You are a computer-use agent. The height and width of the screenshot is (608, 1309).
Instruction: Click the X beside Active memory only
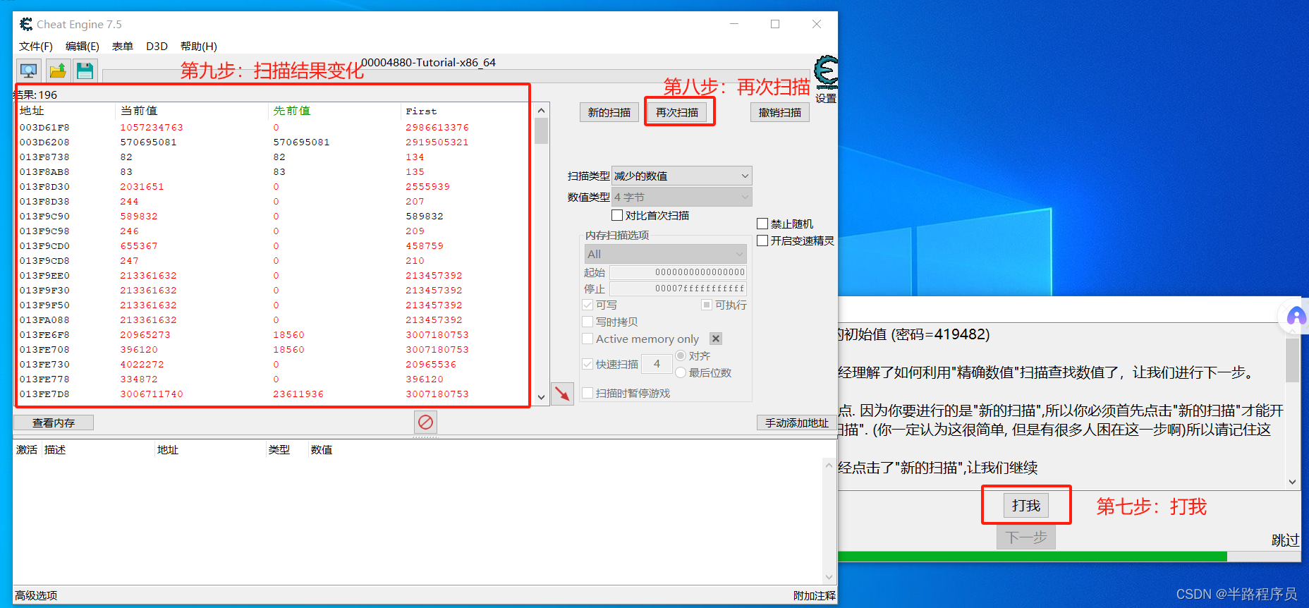pos(716,339)
